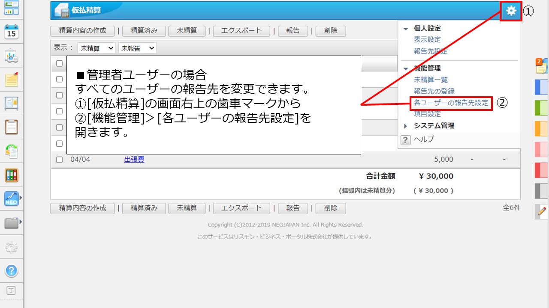Open ヘルプ from the settings menu
The height and width of the screenshot is (308, 549).
coord(424,139)
